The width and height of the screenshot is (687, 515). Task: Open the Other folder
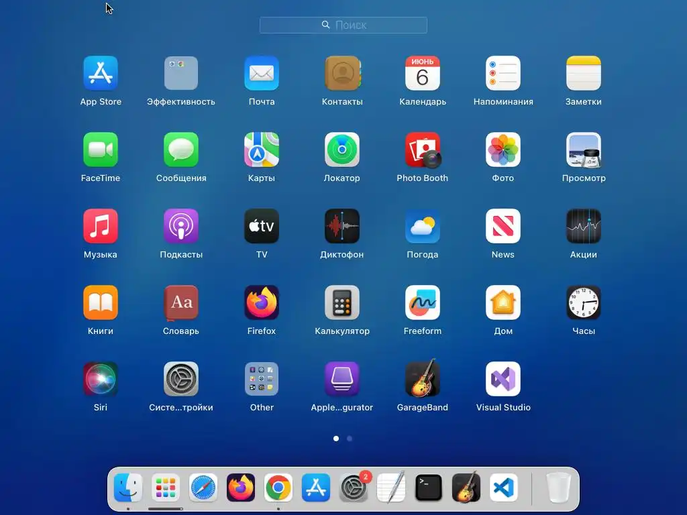(262, 379)
